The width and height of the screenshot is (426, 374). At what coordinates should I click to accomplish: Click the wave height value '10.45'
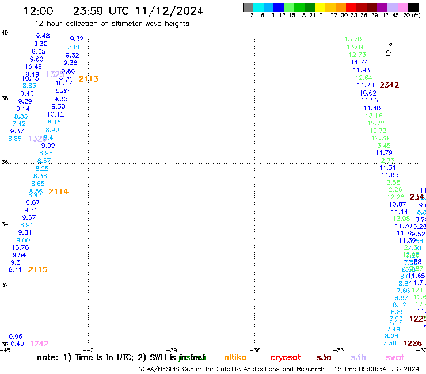[33, 67]
